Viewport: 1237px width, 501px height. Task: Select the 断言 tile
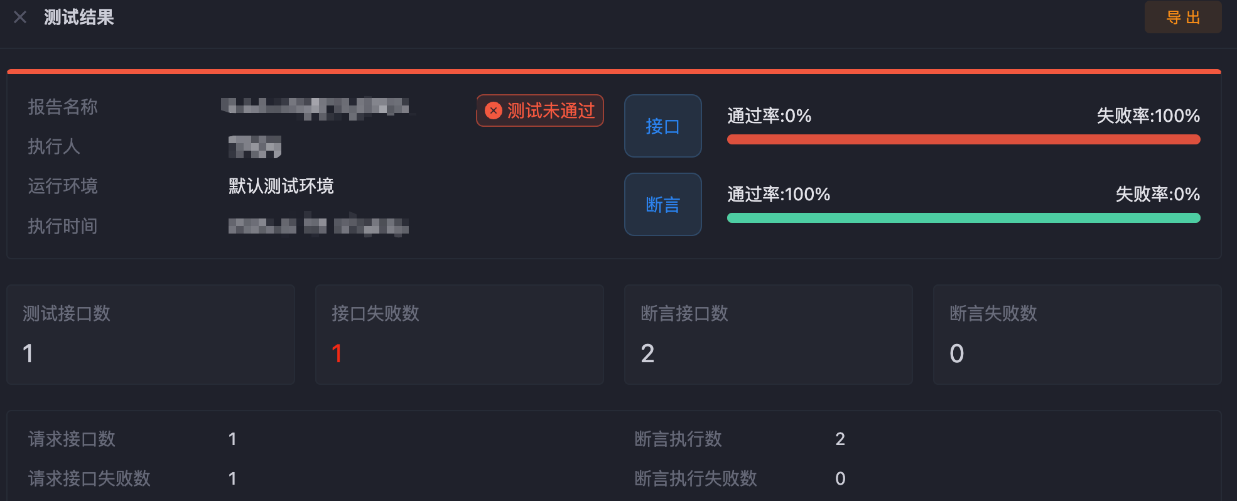click(x=662, y=205)
